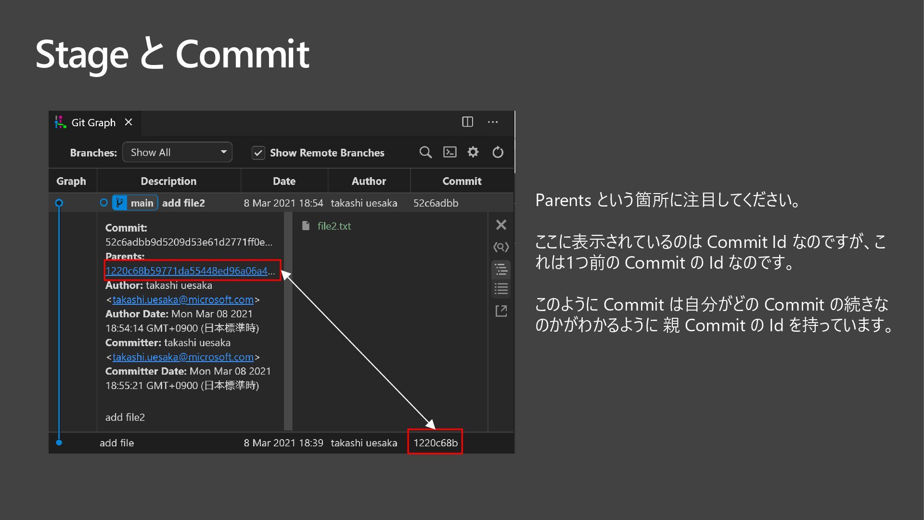Image resolution: width=924 pixels, height=520 pixels.
Task: Switch to file list view icon
Action: pos(501,289)
